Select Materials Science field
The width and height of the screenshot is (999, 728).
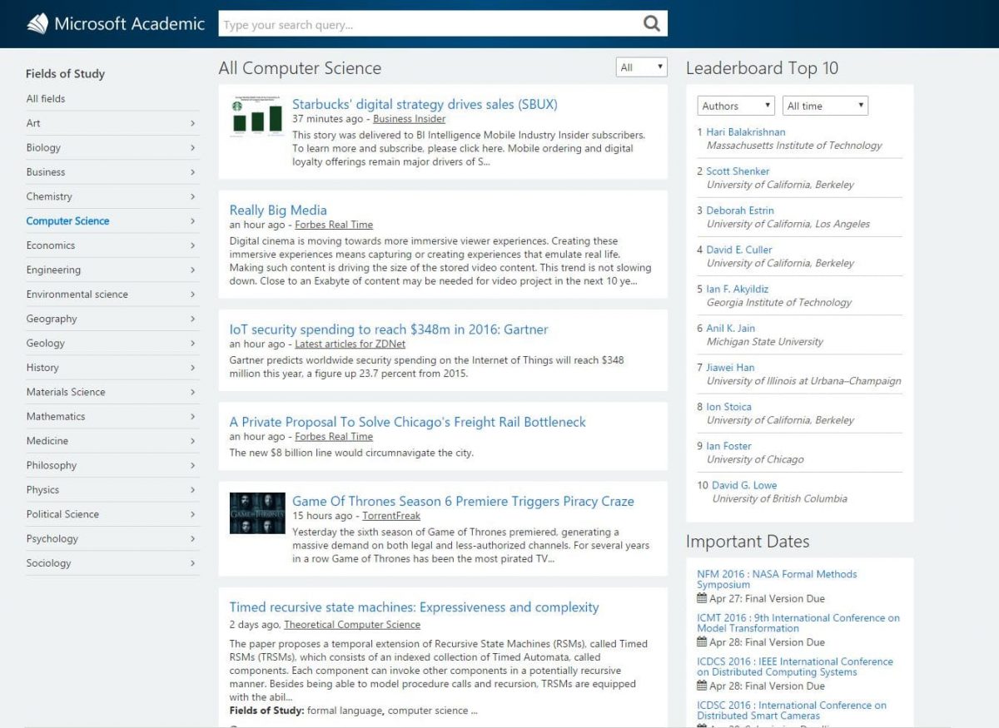pyautogui.click(x=65, y=392)
